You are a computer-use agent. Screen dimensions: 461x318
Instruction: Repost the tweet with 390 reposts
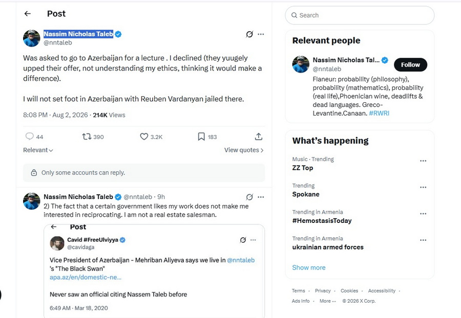click(87, 137)
